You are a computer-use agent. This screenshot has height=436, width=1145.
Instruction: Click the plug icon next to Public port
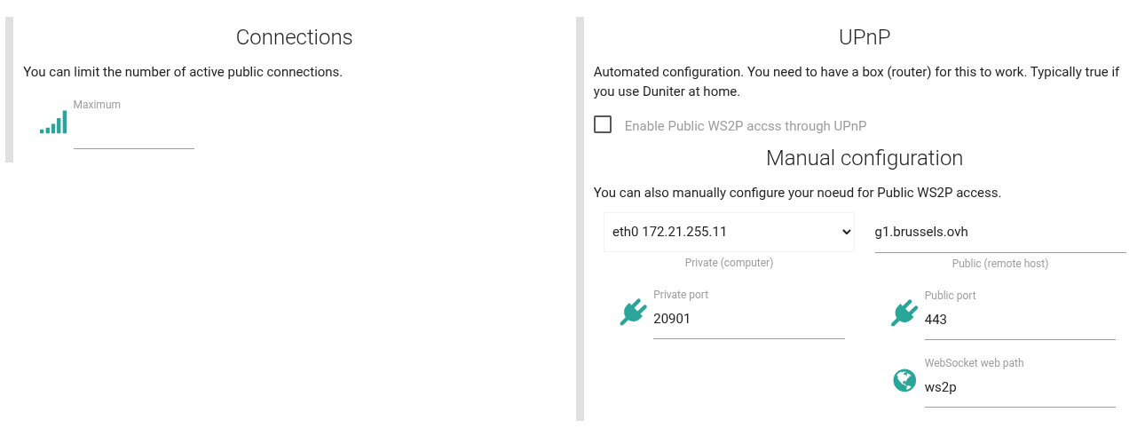[x=904, y=313]
